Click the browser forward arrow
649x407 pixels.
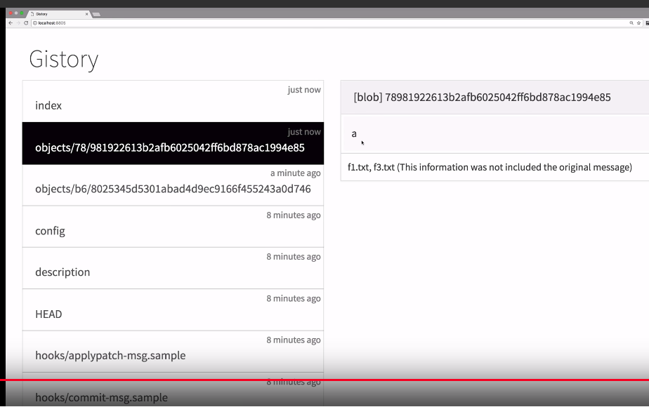click(x=18, y=23)
